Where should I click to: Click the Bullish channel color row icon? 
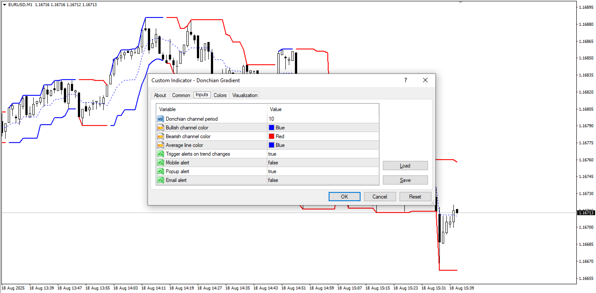160,128
